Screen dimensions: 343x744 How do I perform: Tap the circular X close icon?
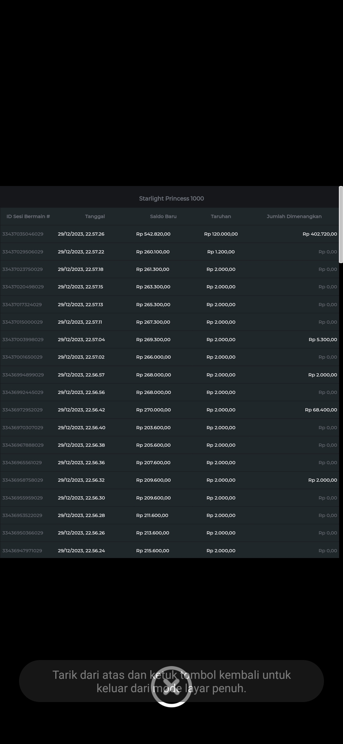click(x=171, y=686)
